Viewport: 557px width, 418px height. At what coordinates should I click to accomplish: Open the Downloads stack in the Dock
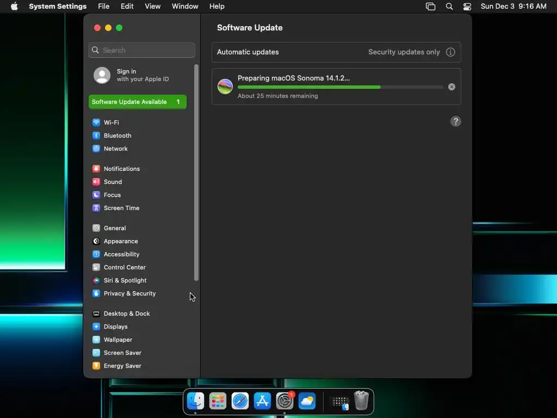pos(341,402)
